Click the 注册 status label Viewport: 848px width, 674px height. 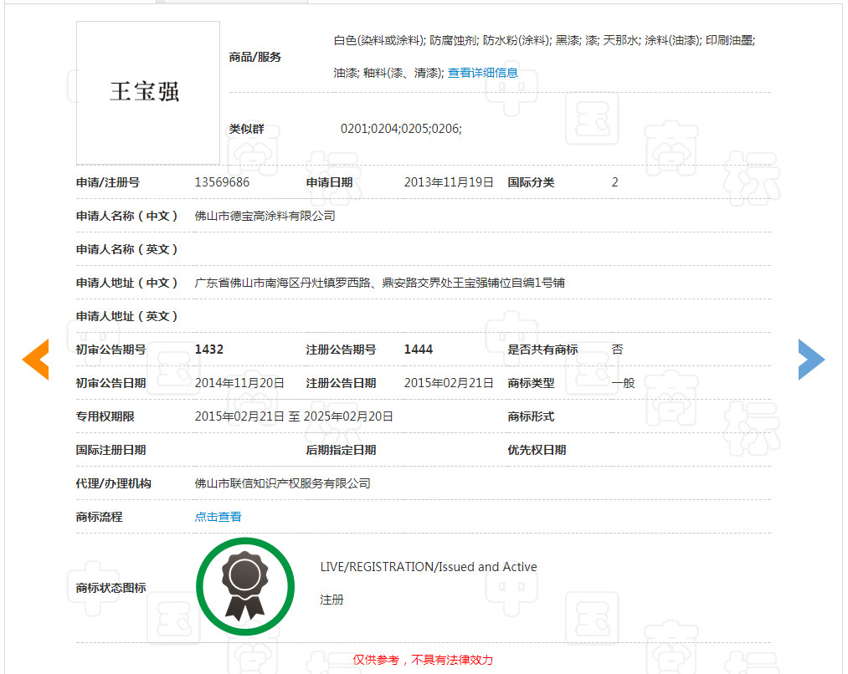332,600
